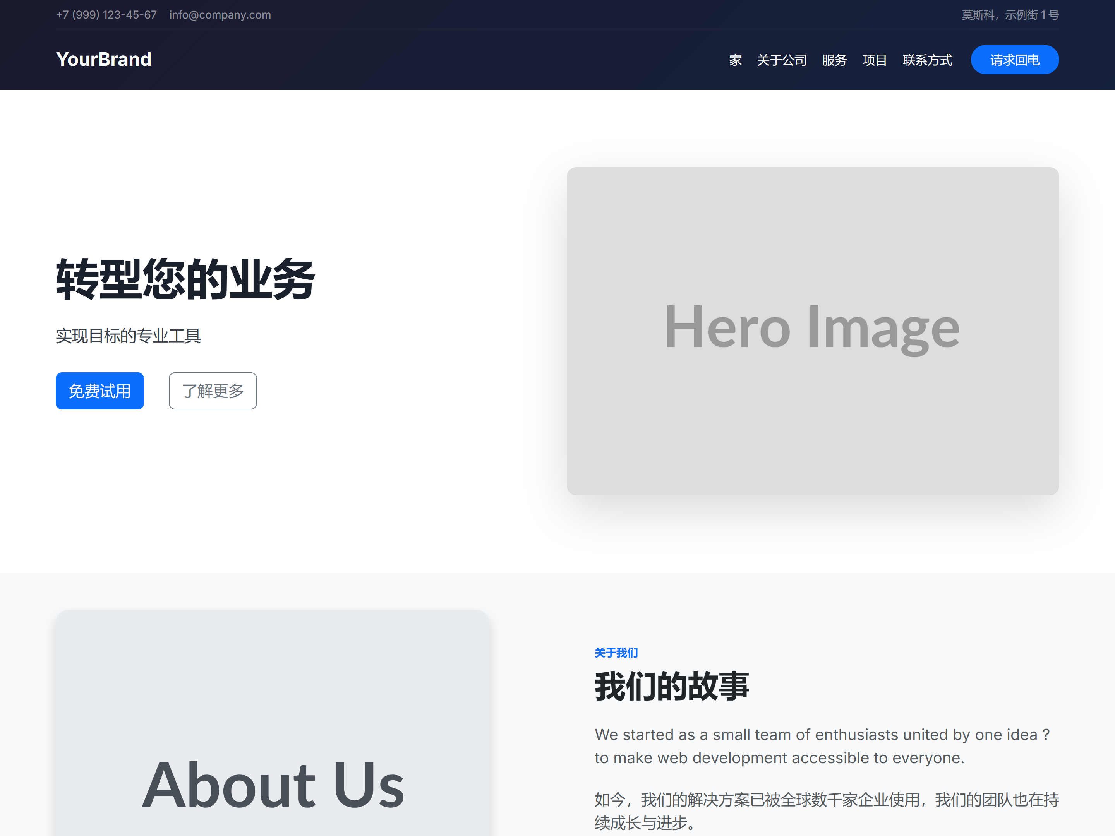
Task: Click the 请求回电 callback button
Action: click(x=1015, y=60)
